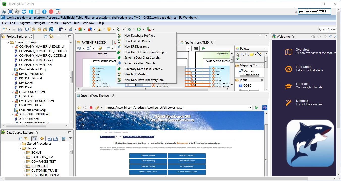
Task: Click the Save All toolbar icon
Action: pyautogui.click(x=19, y=29)
